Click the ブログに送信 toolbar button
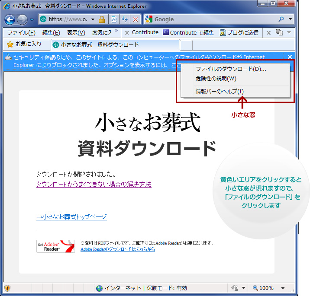The width and height of the screenshot is (310, 296). point(239,32)
